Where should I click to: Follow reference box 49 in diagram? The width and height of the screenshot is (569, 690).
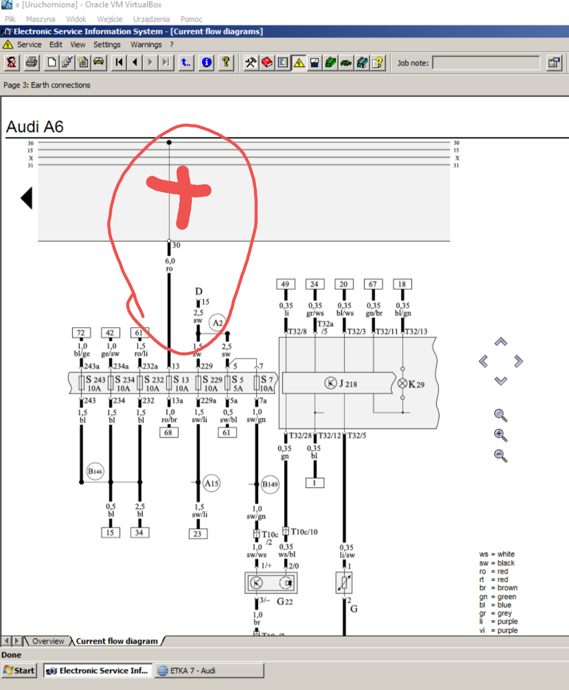[285, 284]
